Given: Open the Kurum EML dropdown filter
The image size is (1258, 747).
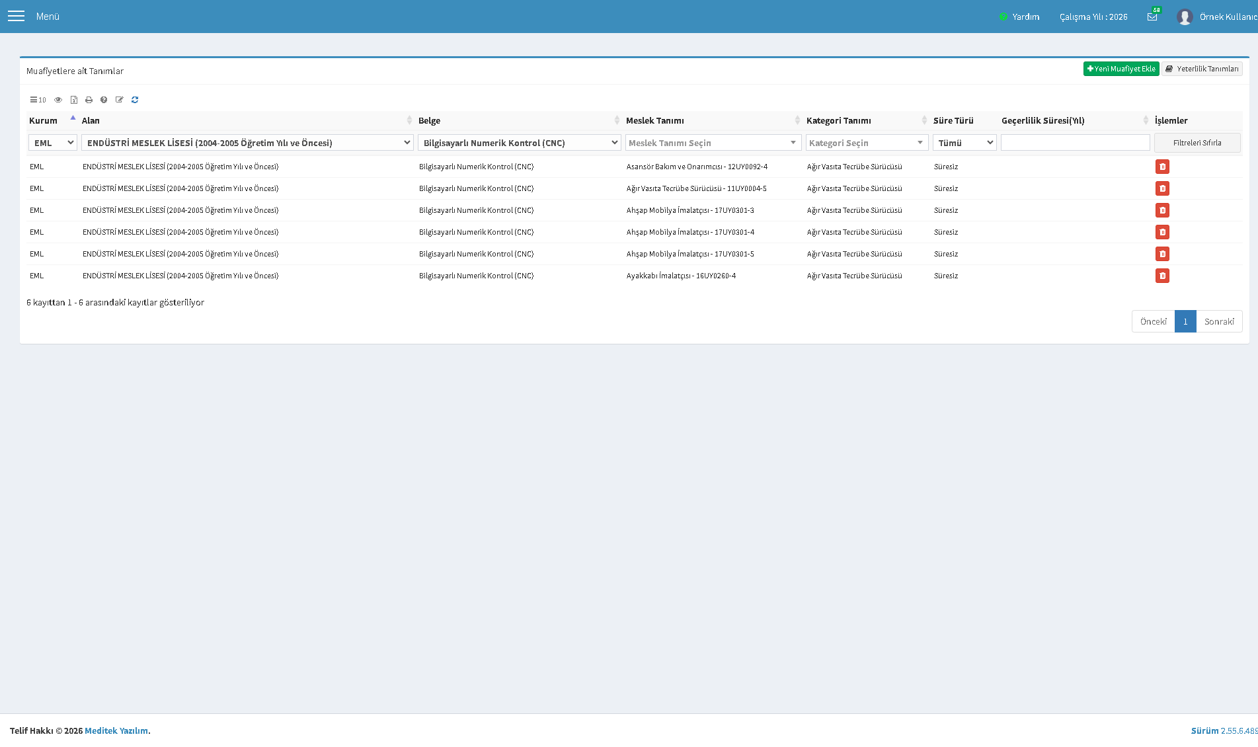Looking at the screenshot, I should coord(53,143).
